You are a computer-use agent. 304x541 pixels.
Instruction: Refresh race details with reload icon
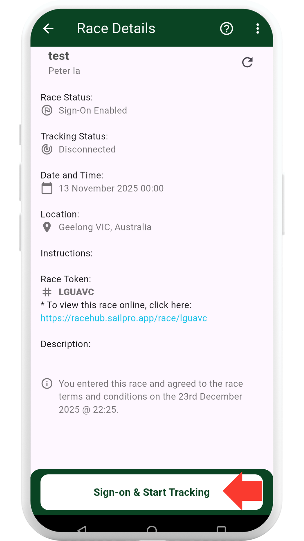click(x=247, y=62)
